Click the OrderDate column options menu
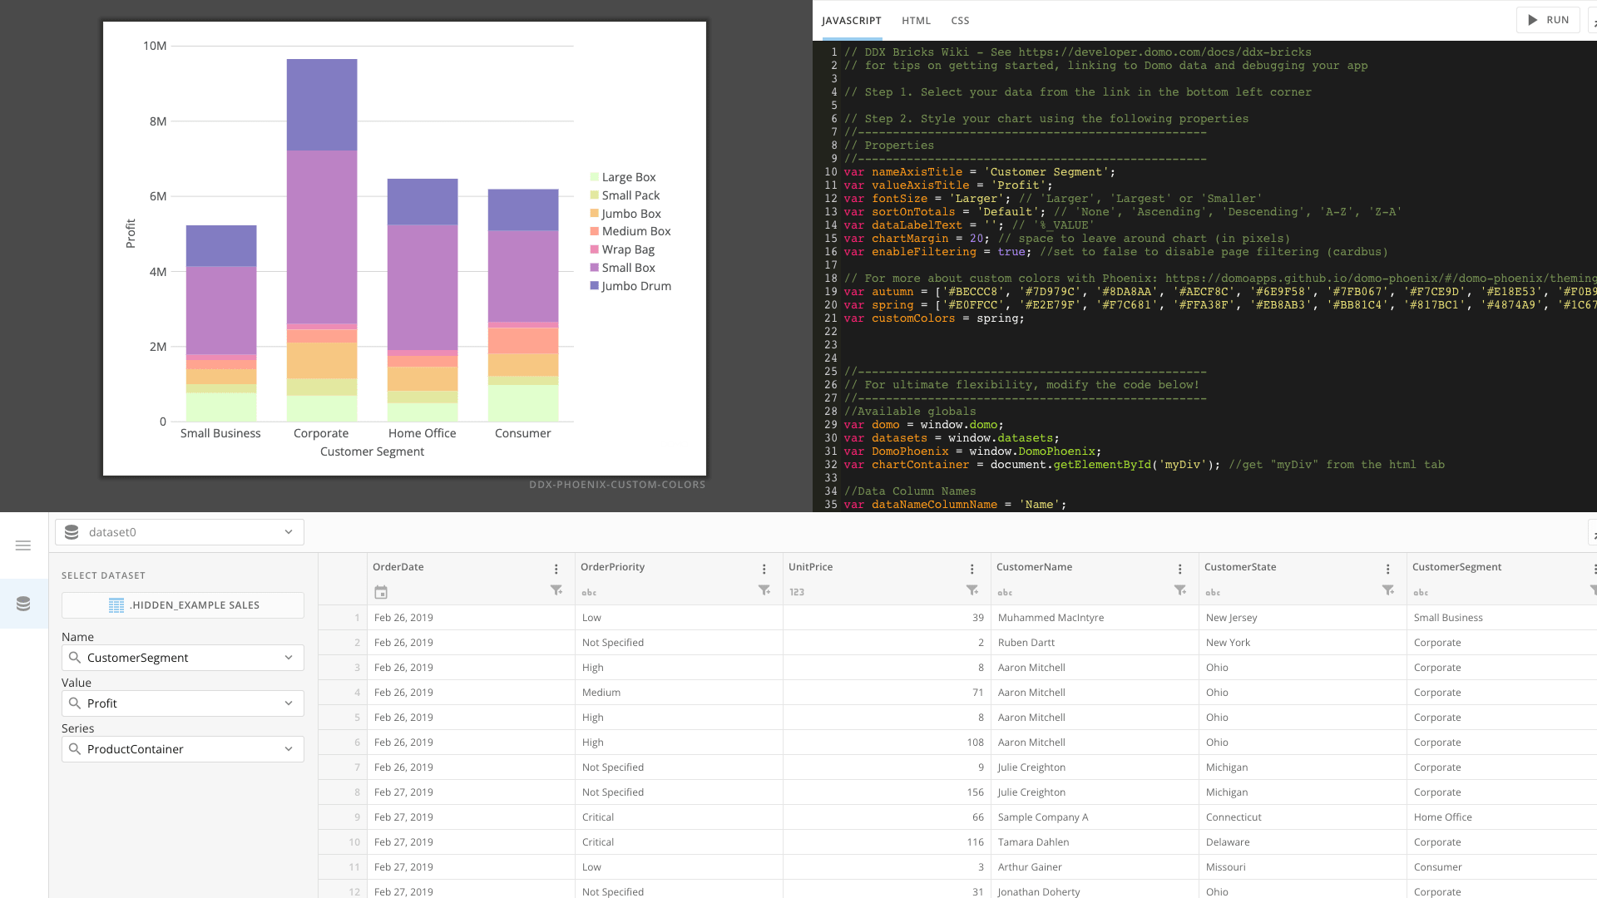1597x898 pixels. 556,569
